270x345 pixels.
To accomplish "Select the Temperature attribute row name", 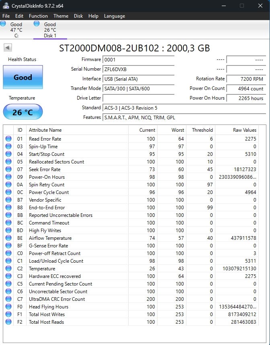I will [x=42, y=268].
